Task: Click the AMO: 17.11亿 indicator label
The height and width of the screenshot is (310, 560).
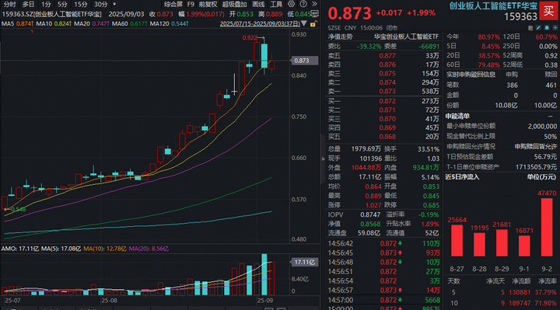Action: click(19, 249)
